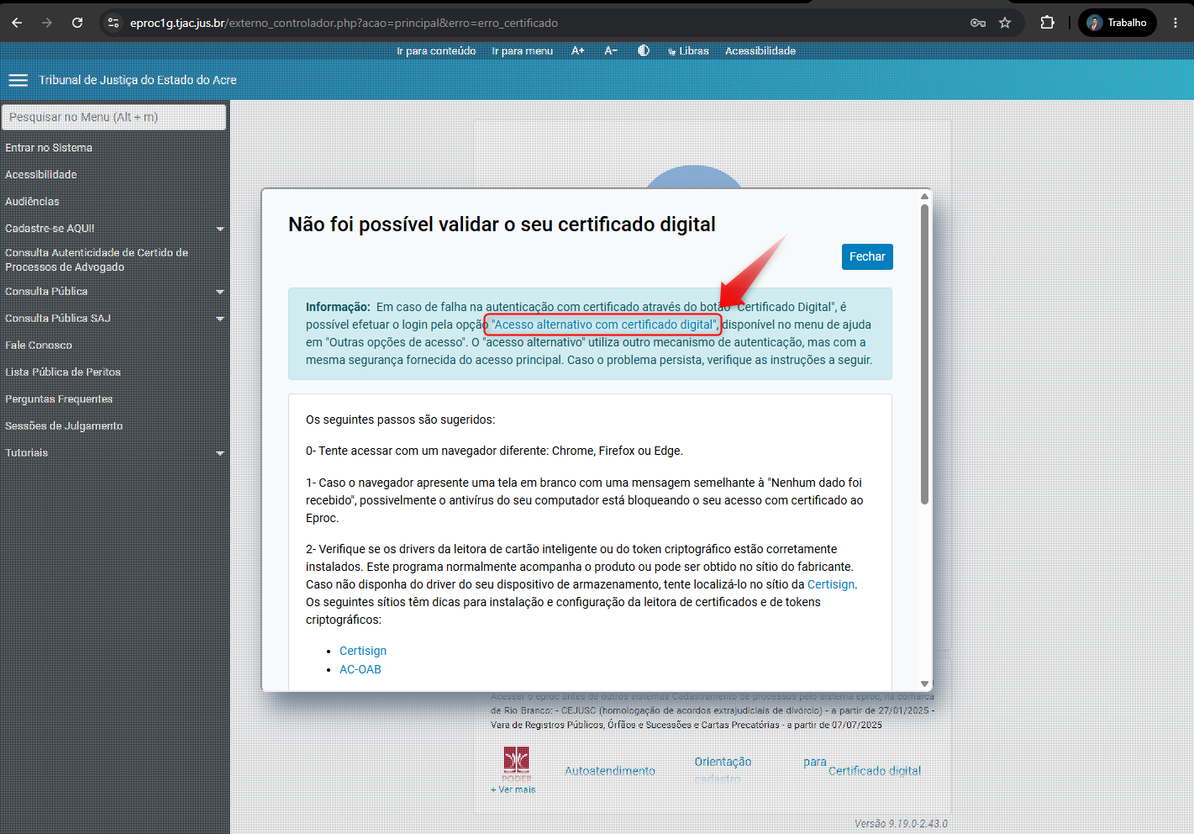Viewport: 1194px width, 834px height.
Task: Expand Cadastre-se AQUI! submenu arrow
Action: (x=220, y=229)
